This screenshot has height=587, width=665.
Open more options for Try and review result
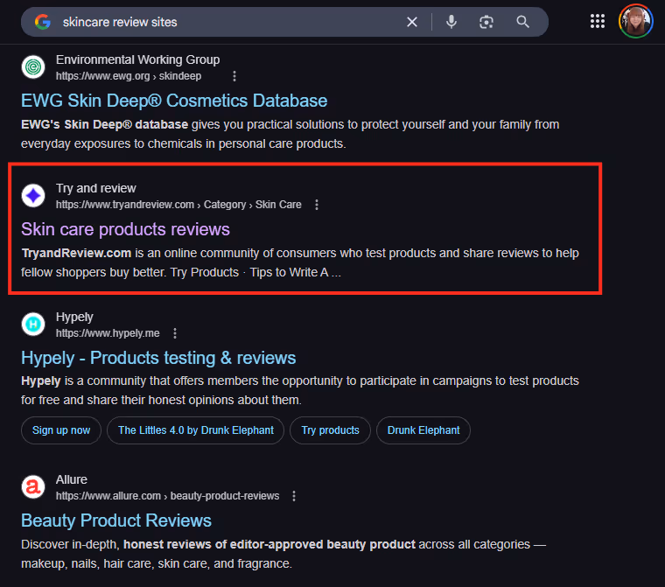(x=317, y=205)
